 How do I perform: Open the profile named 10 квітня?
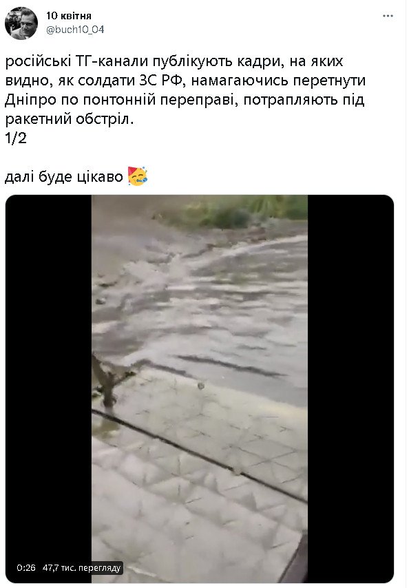(69, 16)
